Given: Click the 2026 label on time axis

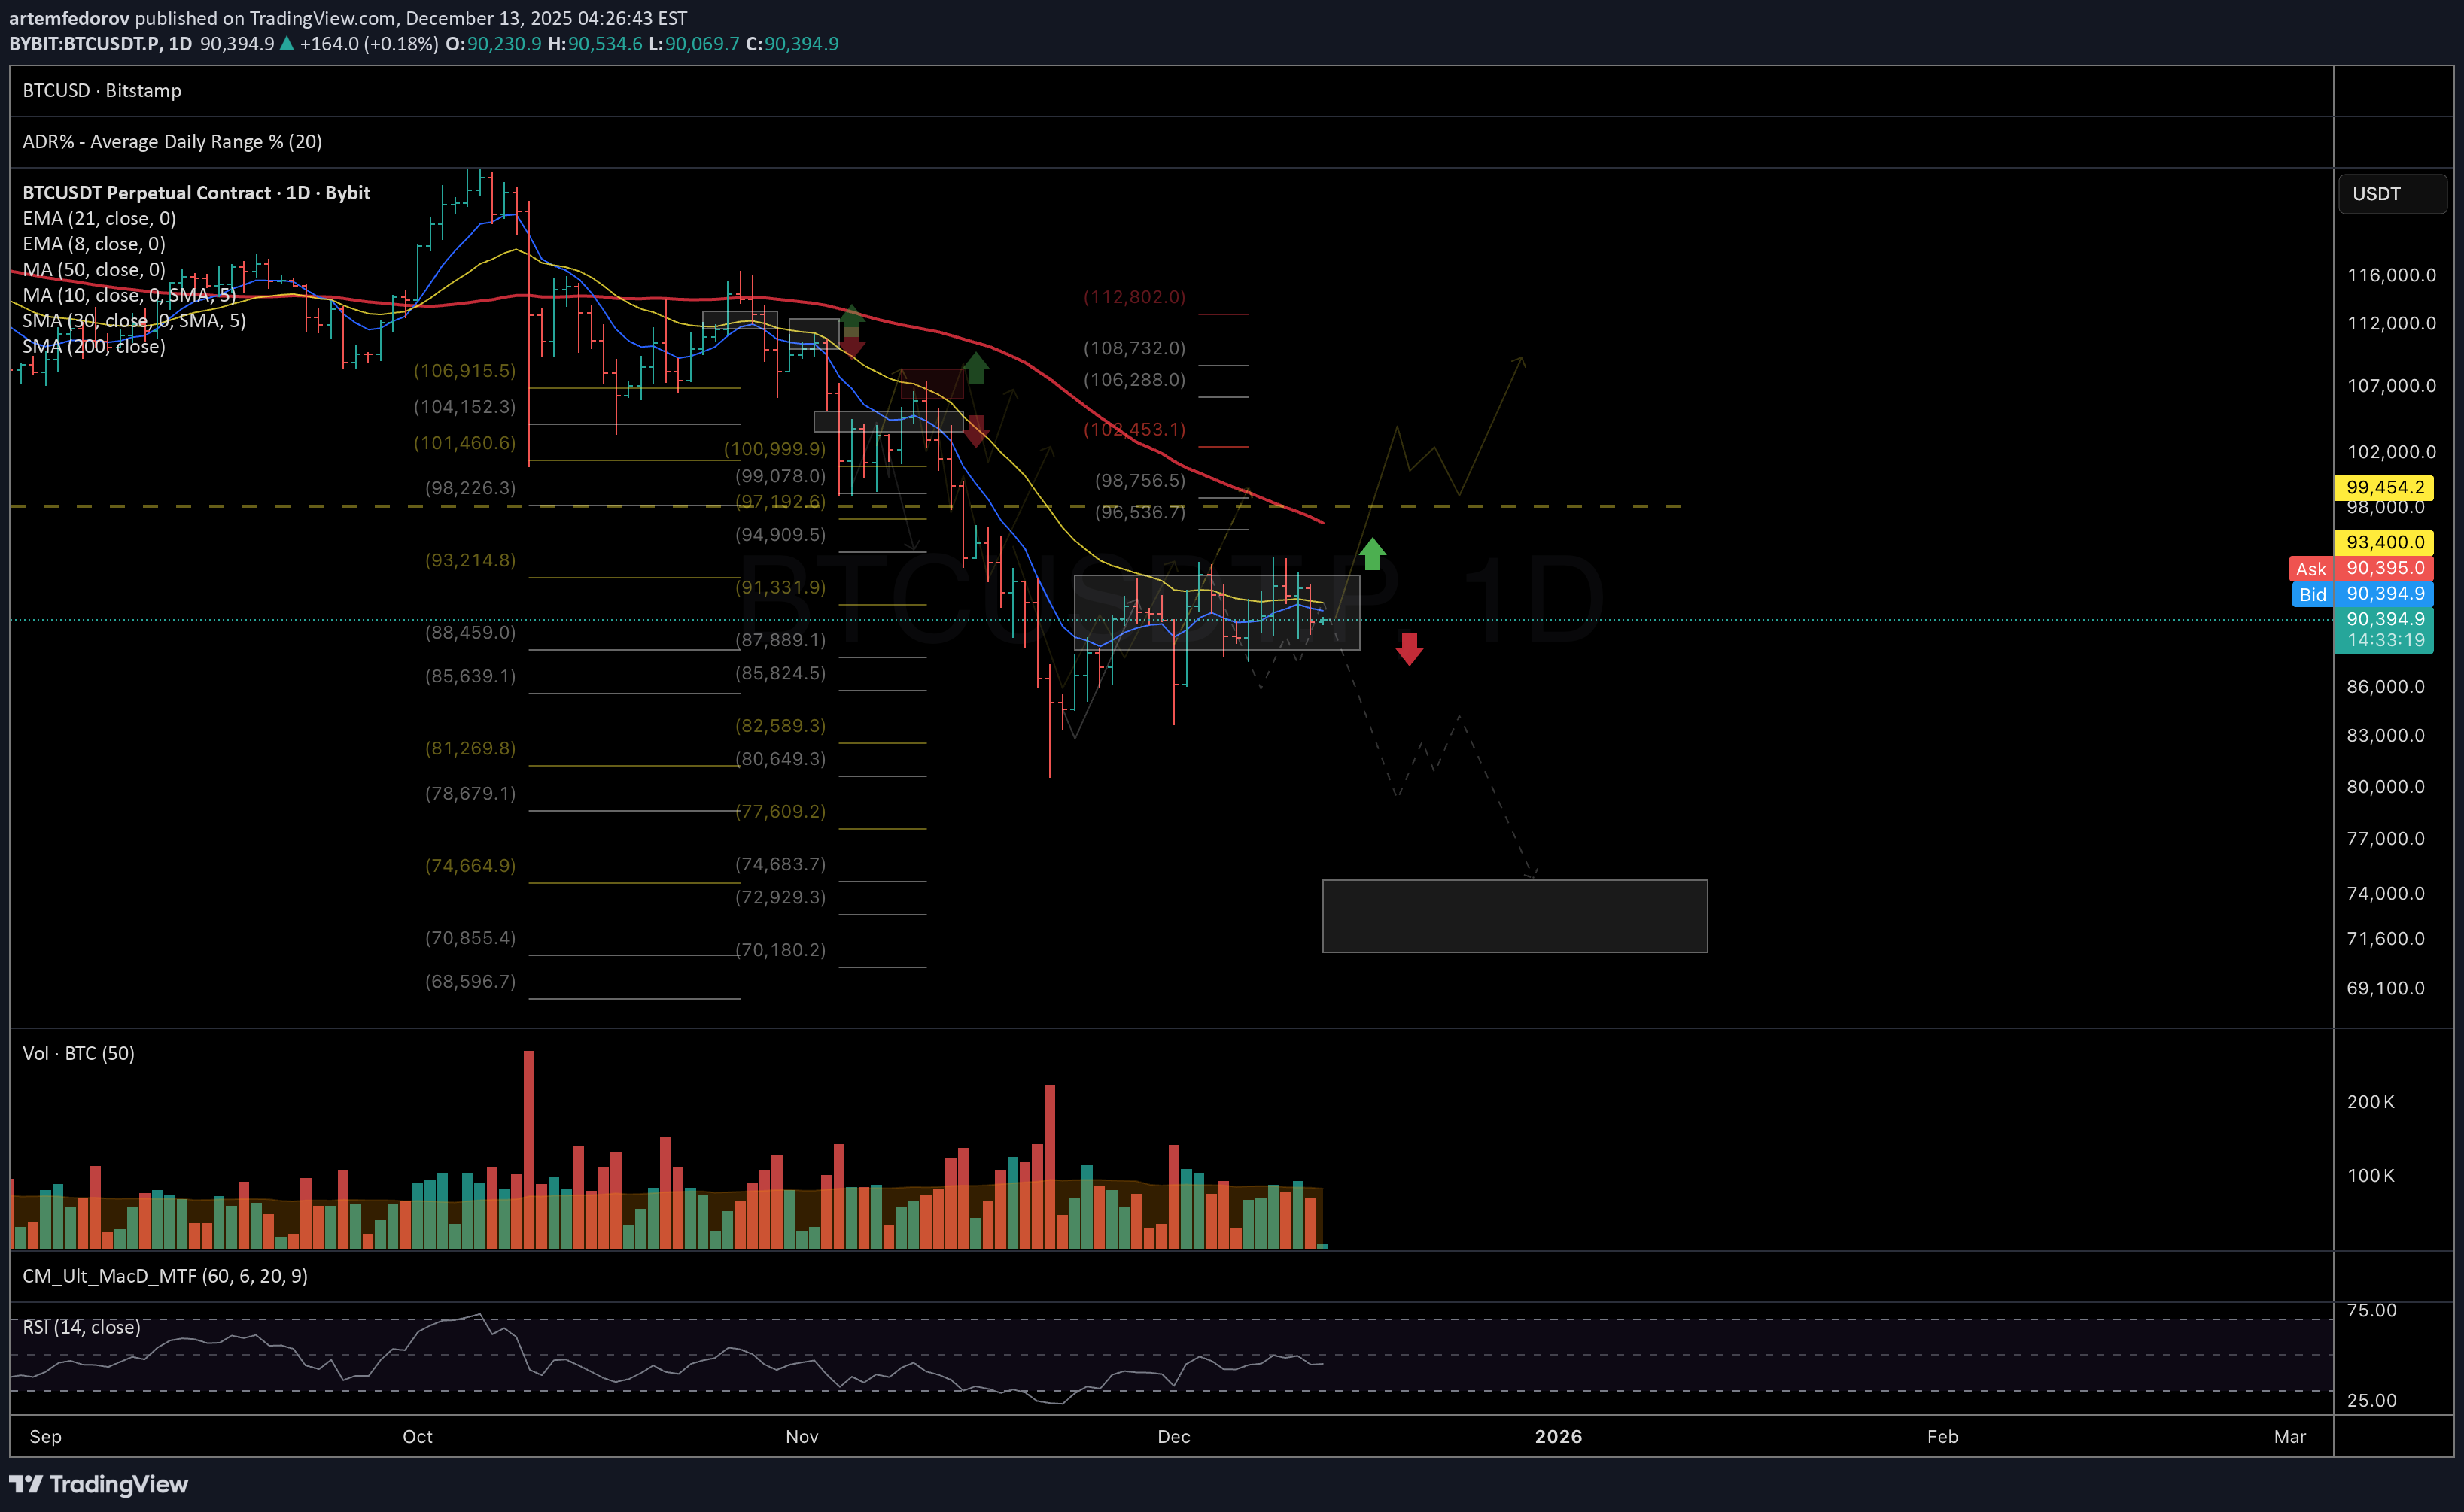Looking at the screenshot, I should [x=1558, y=1436].
